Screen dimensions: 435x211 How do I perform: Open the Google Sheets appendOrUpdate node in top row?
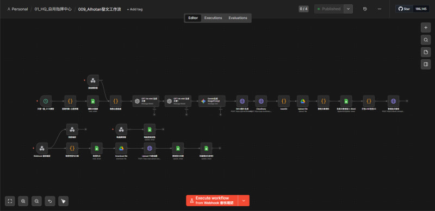pos(346,101)
